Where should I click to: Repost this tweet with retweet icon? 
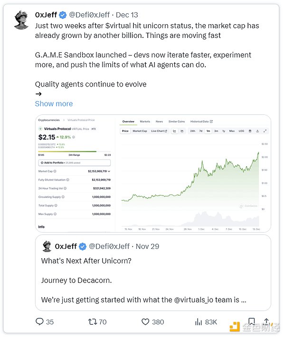coord(93,322)
